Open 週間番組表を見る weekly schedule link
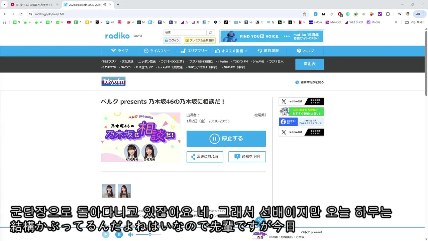The width and height of the screenshot is (428, 241). 310,82
